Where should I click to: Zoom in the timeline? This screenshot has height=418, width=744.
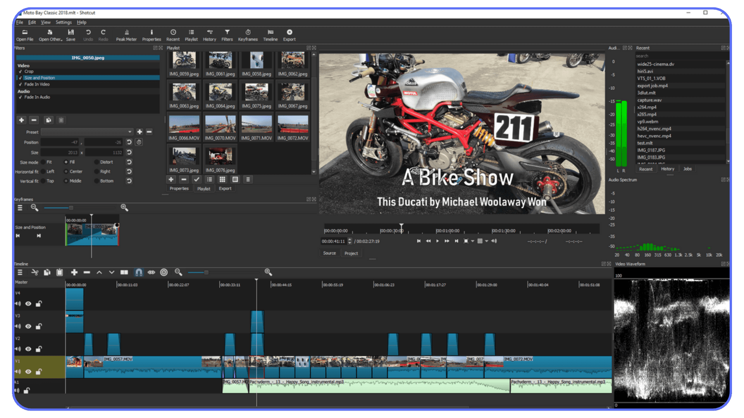268,272
